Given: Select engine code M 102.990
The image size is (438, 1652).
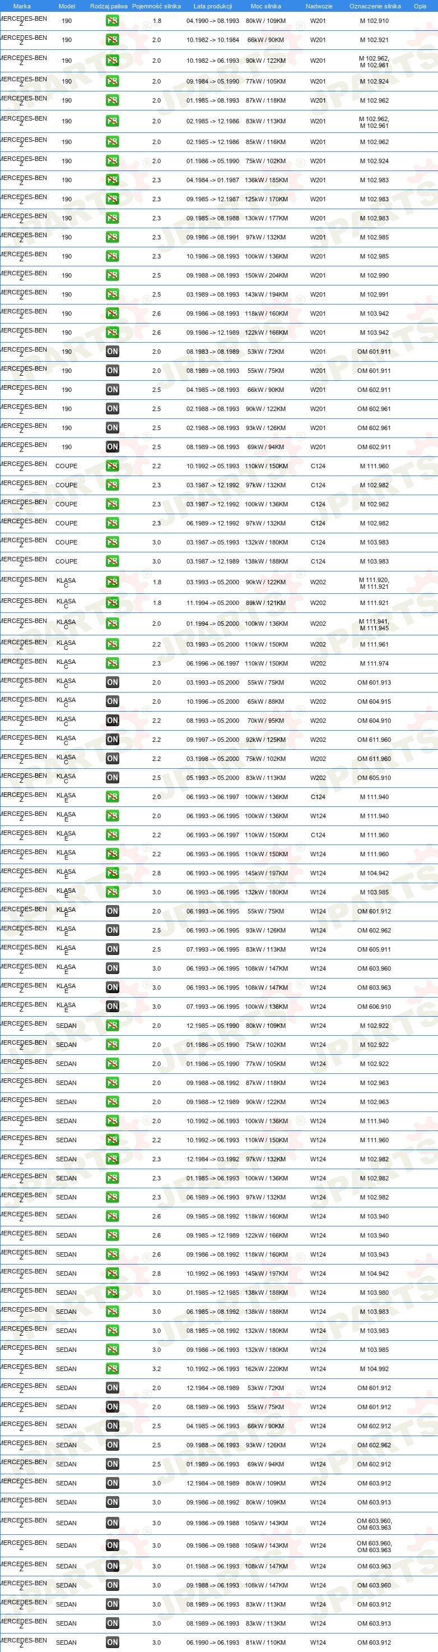Looking at the screenshot, I should [x=374, y=276].
